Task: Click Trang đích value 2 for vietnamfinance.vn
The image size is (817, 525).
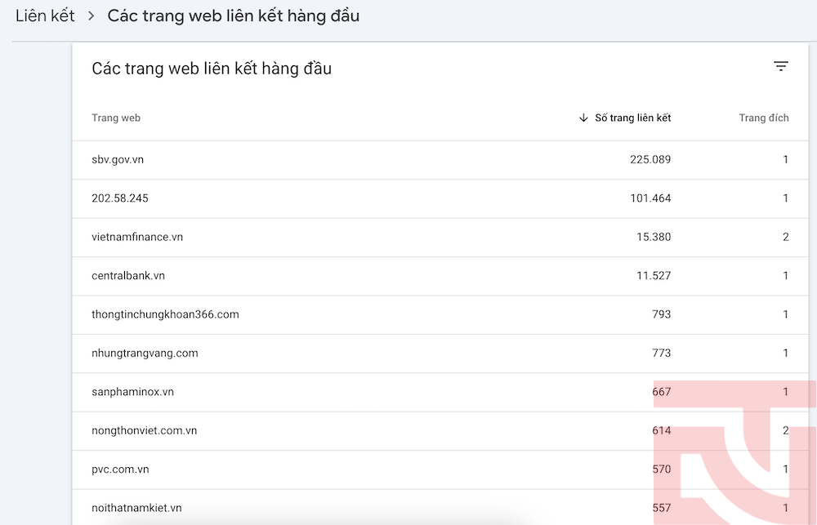Action: [x=786, y=237]
